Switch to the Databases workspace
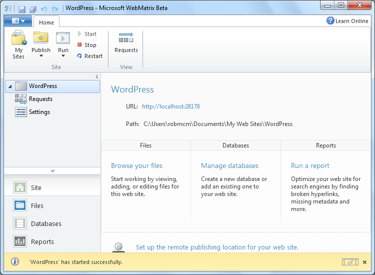The image size is (375, 275). point(46,223)
